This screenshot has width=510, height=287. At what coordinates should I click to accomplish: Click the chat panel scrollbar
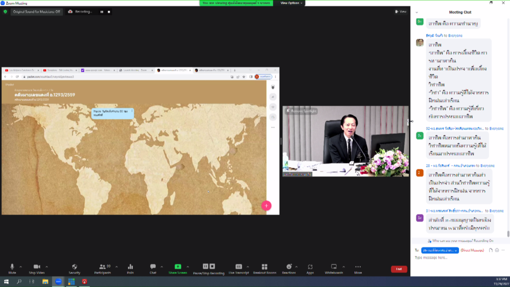pyautogui.click(x=508, y=234)
